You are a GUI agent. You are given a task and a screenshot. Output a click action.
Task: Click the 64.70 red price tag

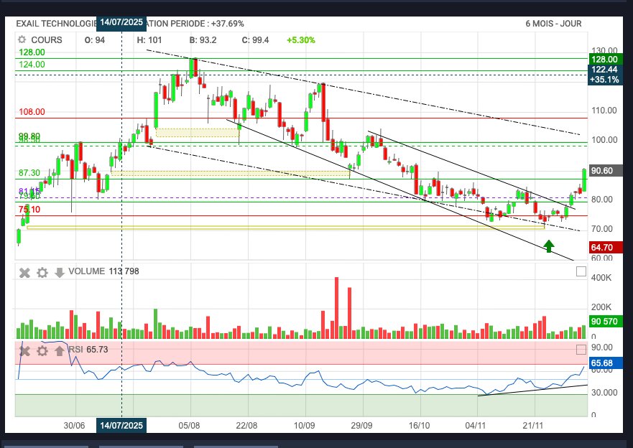tap(603, 247)
